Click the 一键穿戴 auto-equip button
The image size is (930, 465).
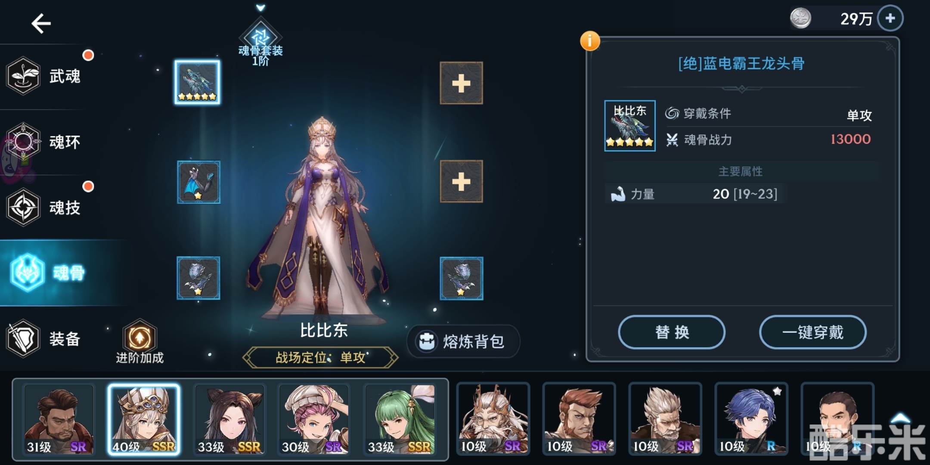[812, 332]
